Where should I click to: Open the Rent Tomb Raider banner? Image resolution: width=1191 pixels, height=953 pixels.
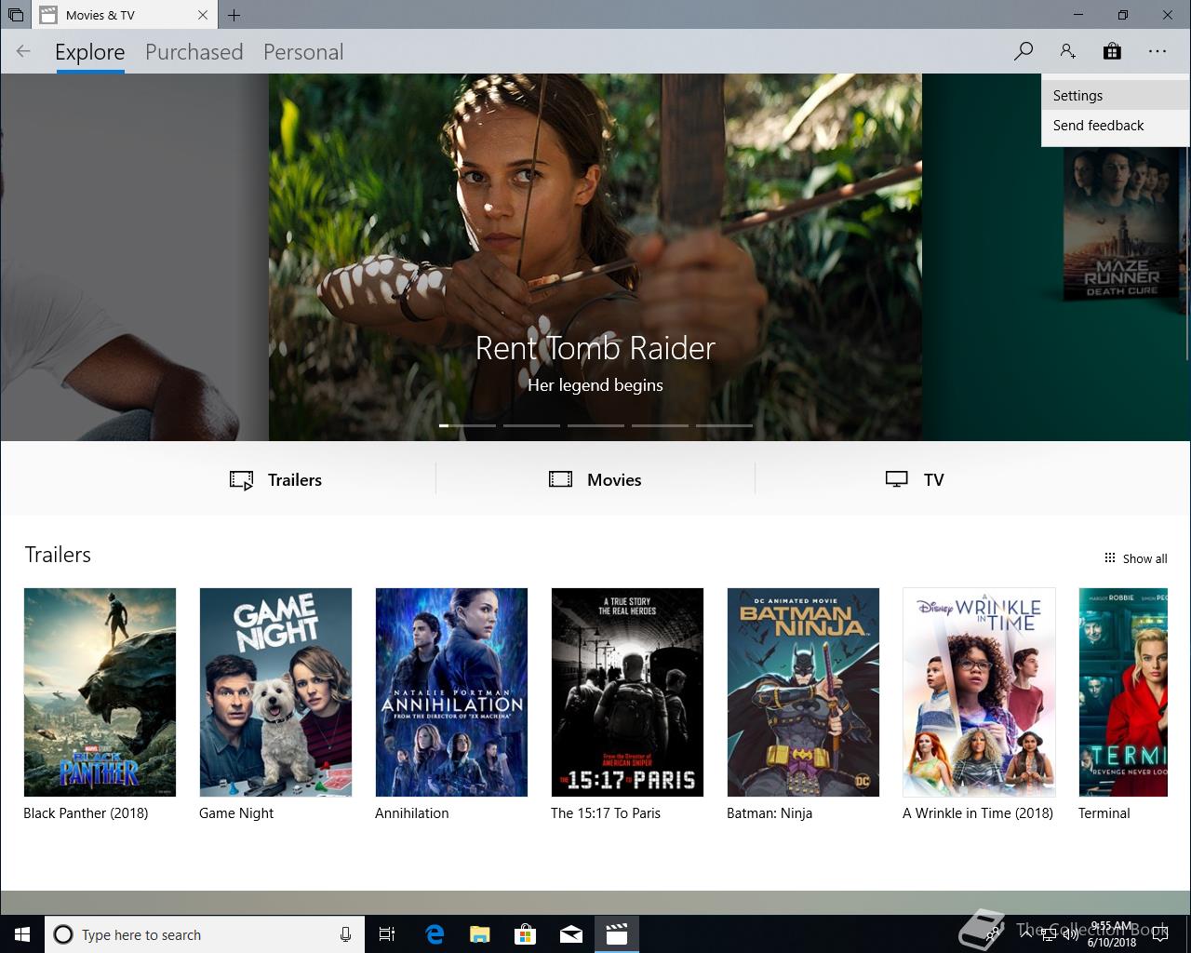pyautogui.click(x=595, y=257)
